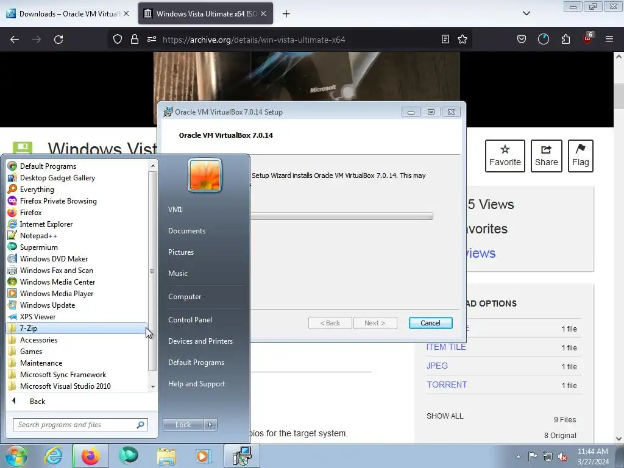624x468 pixels.
Task: Click the TORRENT download link
Action: 447,385
